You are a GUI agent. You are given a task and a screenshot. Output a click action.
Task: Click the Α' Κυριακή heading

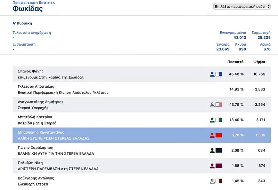click(x=22, y=23)
